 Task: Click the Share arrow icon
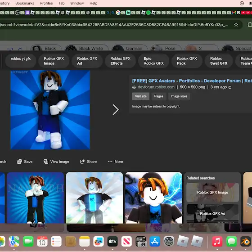click(x=82, y=162)
